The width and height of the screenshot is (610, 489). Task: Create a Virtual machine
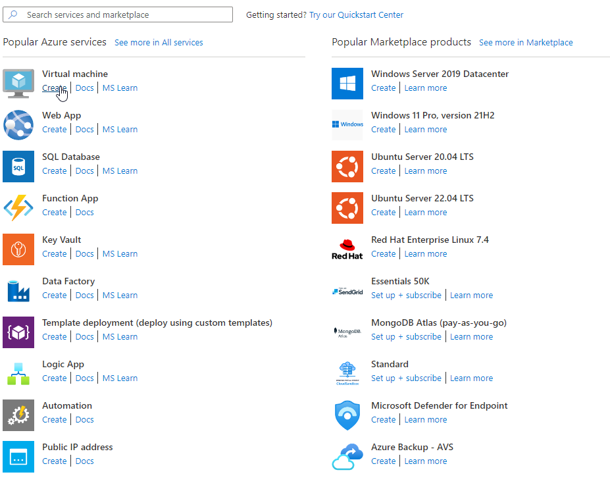point(55,88)
